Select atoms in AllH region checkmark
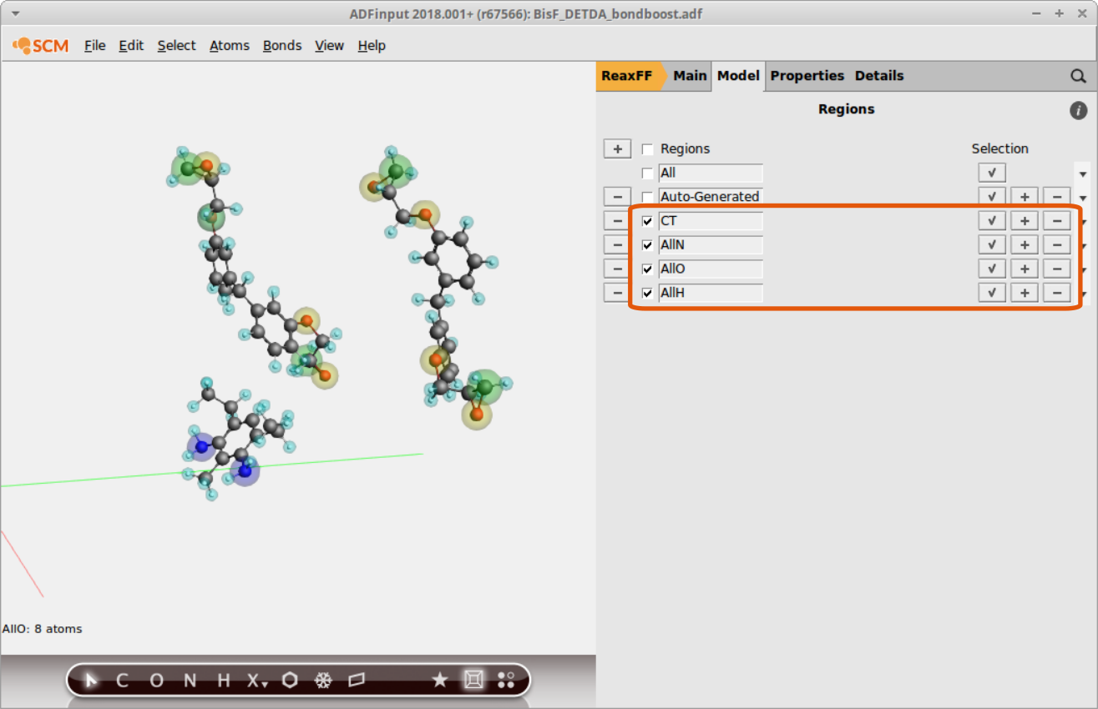 (x=992, y=294)
